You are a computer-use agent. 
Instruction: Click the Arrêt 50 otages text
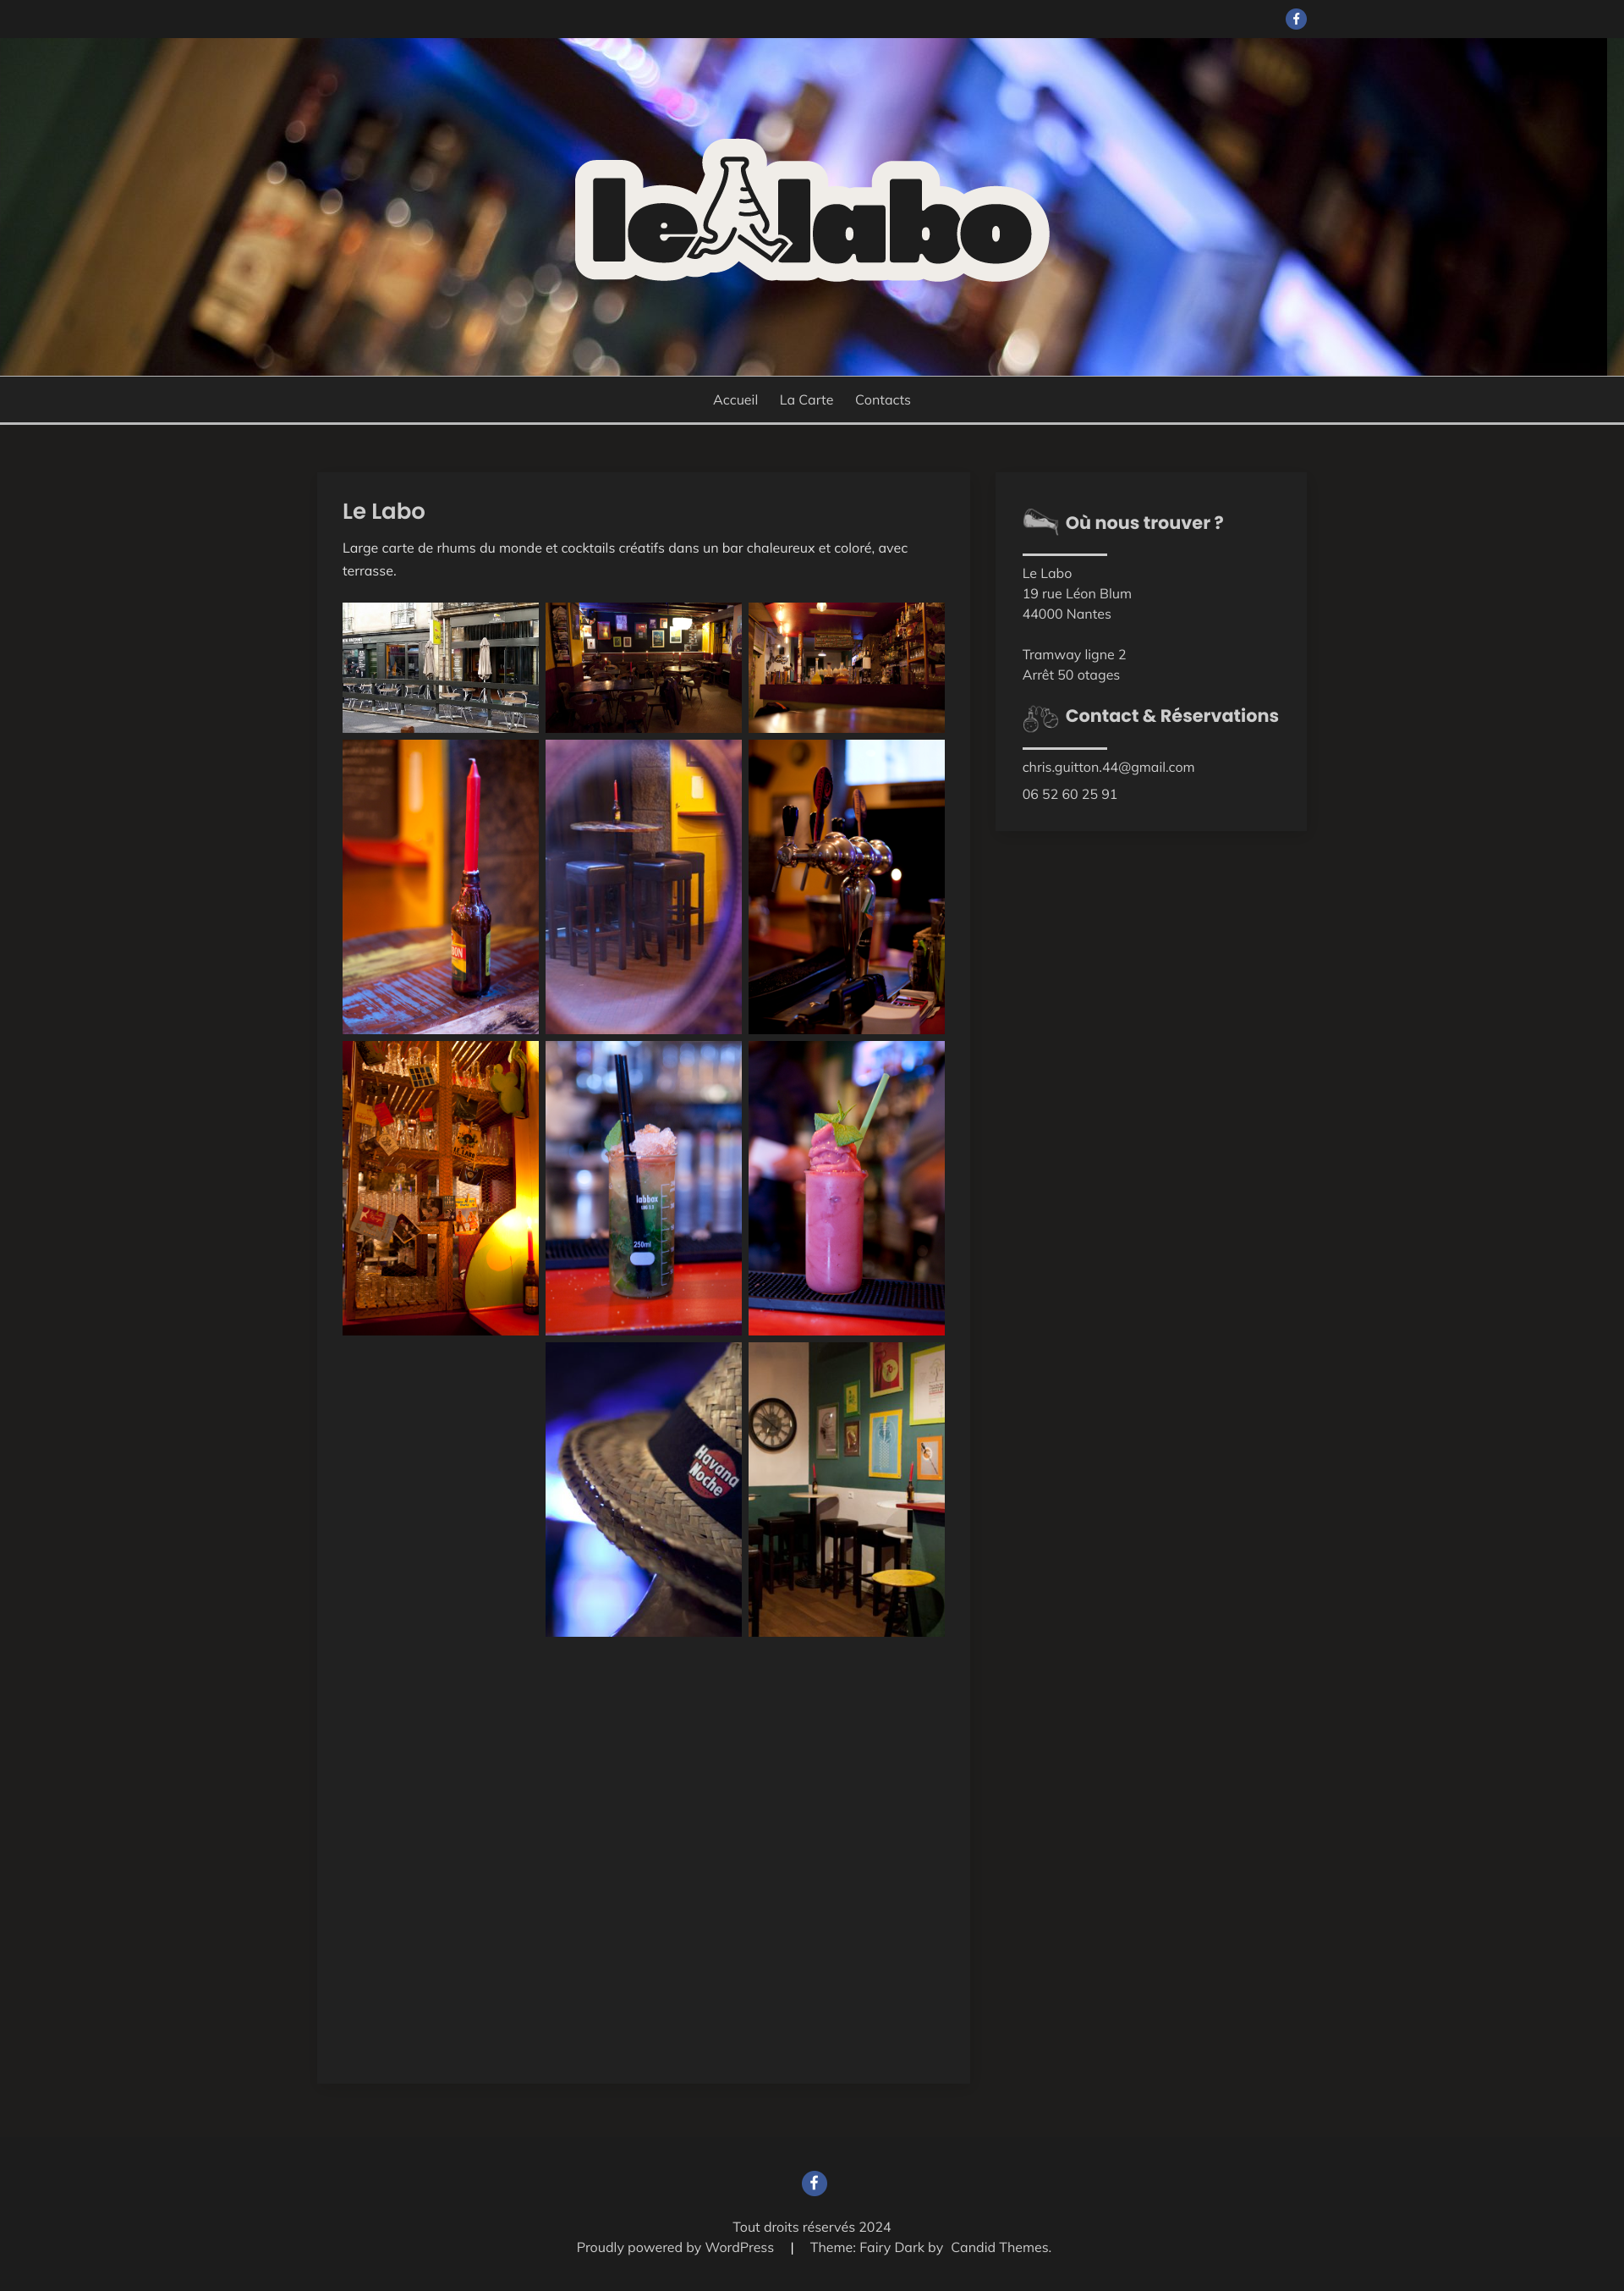pyautogui.click(x=1070, y=675)
